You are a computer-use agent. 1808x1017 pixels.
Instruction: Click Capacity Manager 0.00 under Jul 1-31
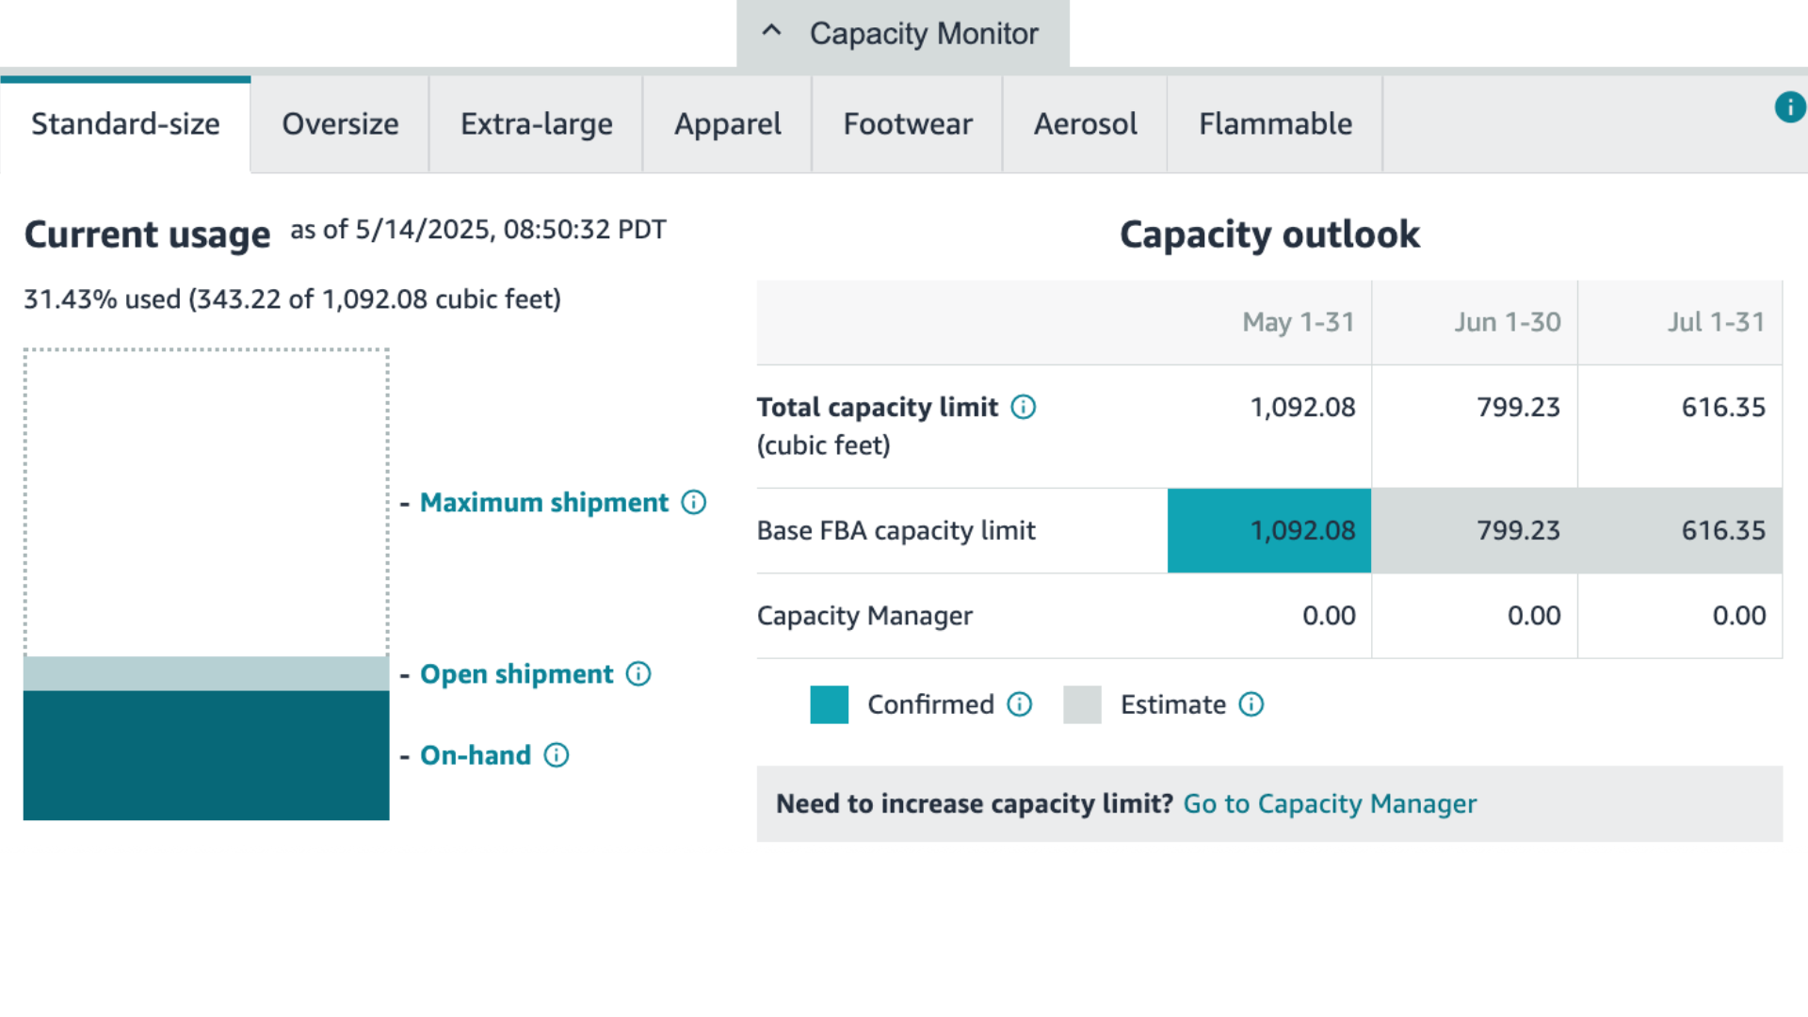1739,616
